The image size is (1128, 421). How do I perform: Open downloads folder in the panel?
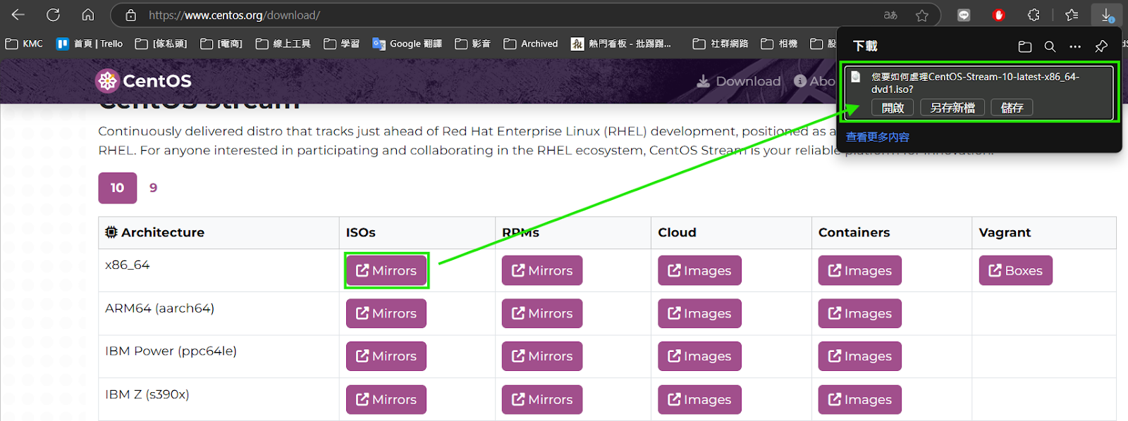(x=1025, y=46)
